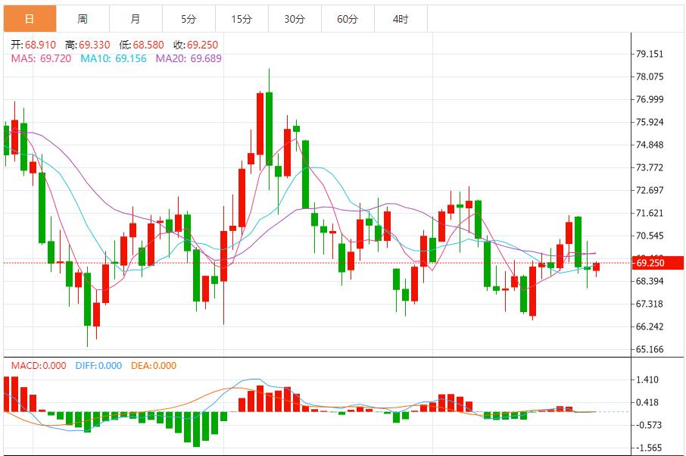Viewport: 686px width, 456px height.
Task: Click the DEA value label
Action: point(154,366)
